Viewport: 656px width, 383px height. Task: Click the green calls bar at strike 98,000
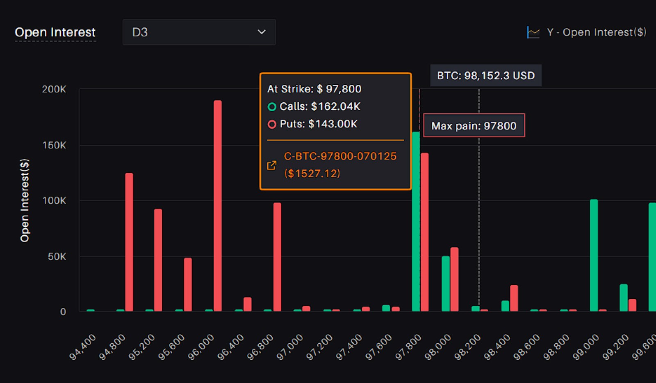coord(446,284)
